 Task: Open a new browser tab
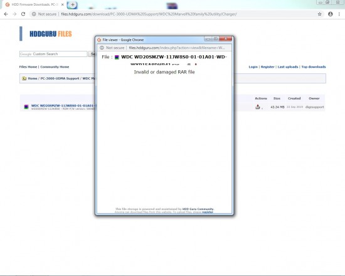tap(72, 4)
